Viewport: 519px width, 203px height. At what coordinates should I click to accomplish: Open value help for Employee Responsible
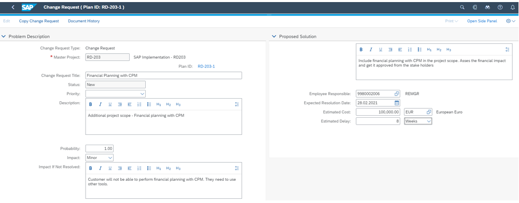[x=397, y=93]
